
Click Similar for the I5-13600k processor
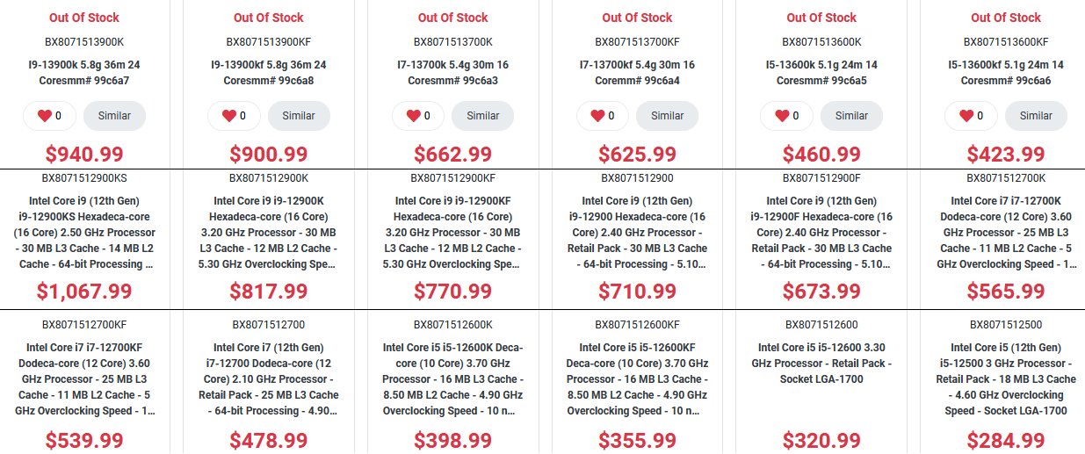(x=851, y=116)
